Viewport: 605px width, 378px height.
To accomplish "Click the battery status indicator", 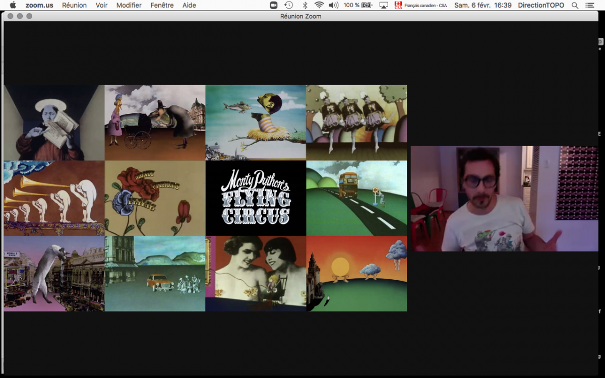I will click(x=367, y=5).
